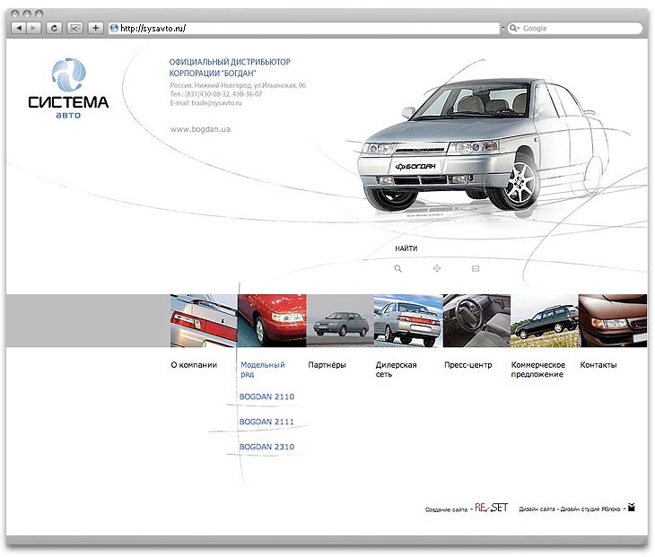Open the red car thumbnail for Модельный ряд

click(272, 321)
